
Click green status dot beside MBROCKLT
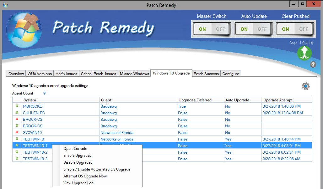pyautogui.click(x=17, y=106)
